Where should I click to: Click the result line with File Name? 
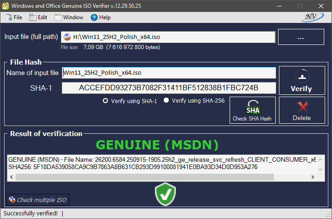(x=162, y=159)
